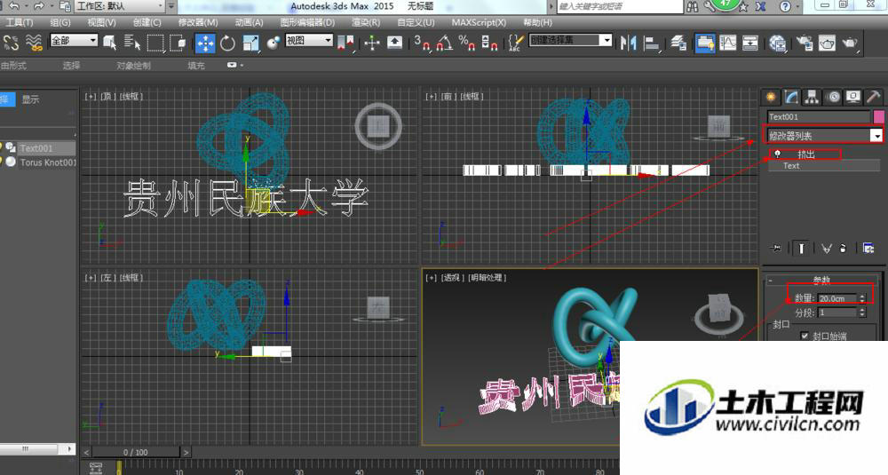Click Select and Manipulate icon

(x=372, y=43)
